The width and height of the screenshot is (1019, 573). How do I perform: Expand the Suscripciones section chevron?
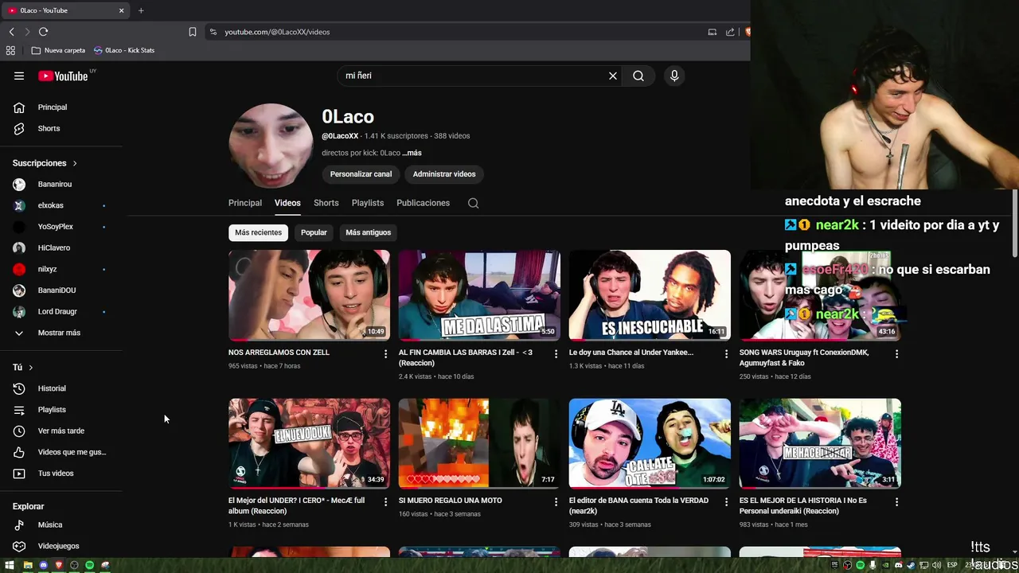pos(75,163)
